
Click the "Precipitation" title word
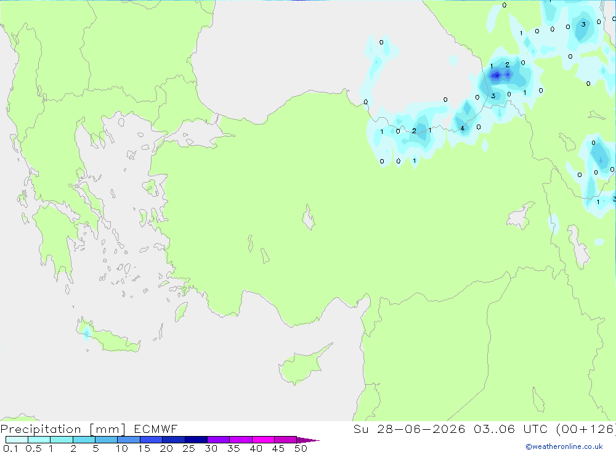41,429
